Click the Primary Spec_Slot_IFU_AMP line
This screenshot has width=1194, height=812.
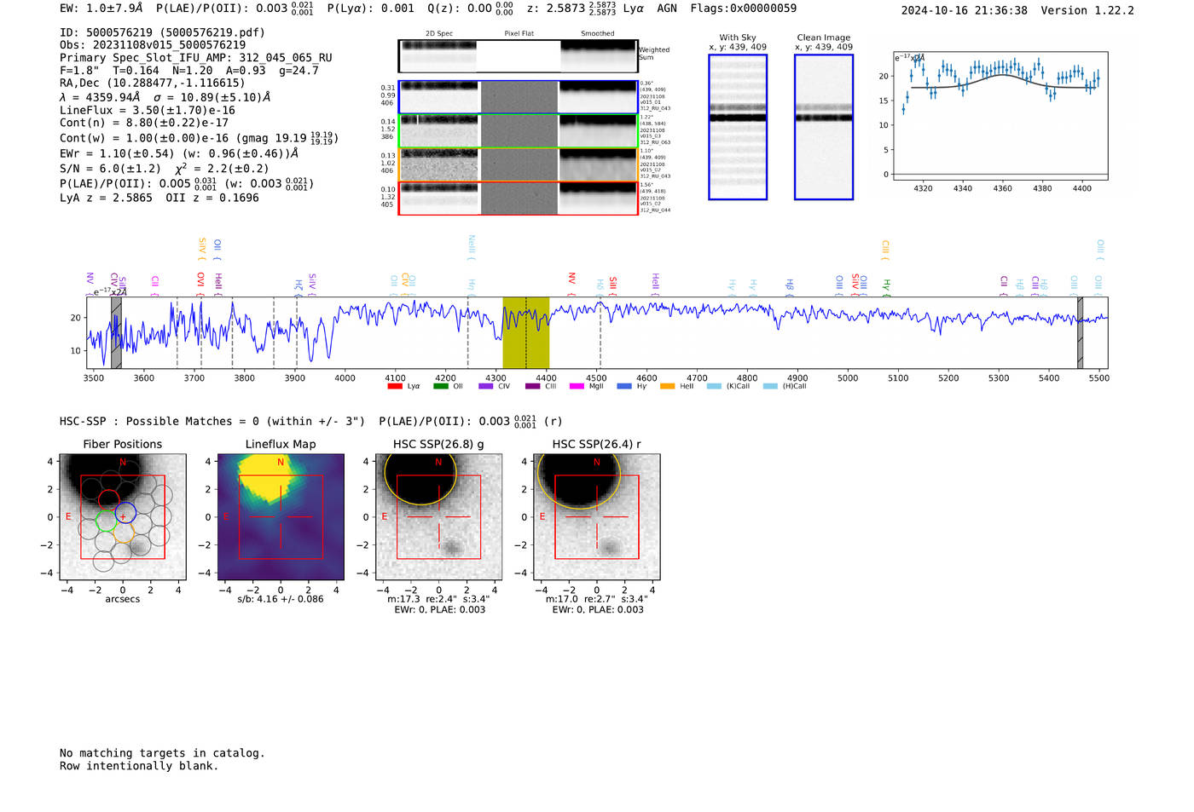[x=196, y=58]
